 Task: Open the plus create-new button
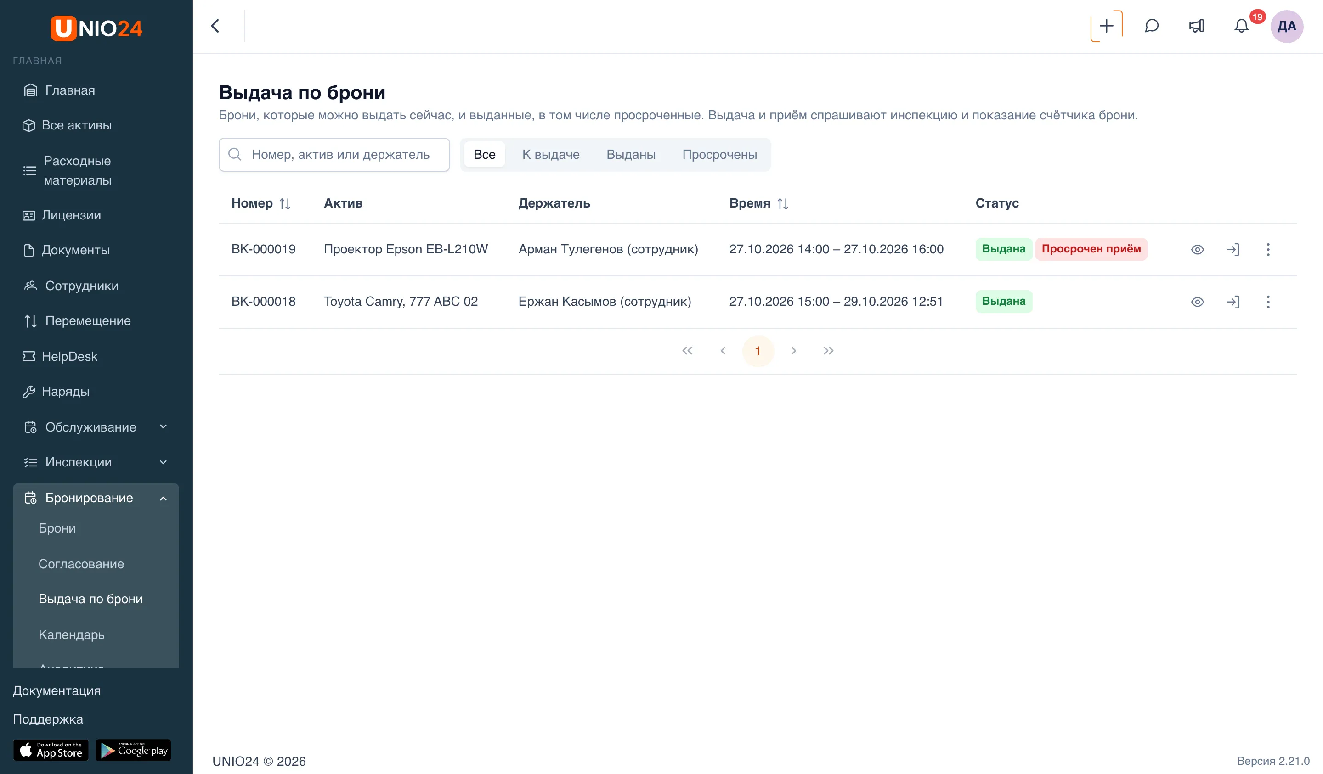click(1106, 26)
